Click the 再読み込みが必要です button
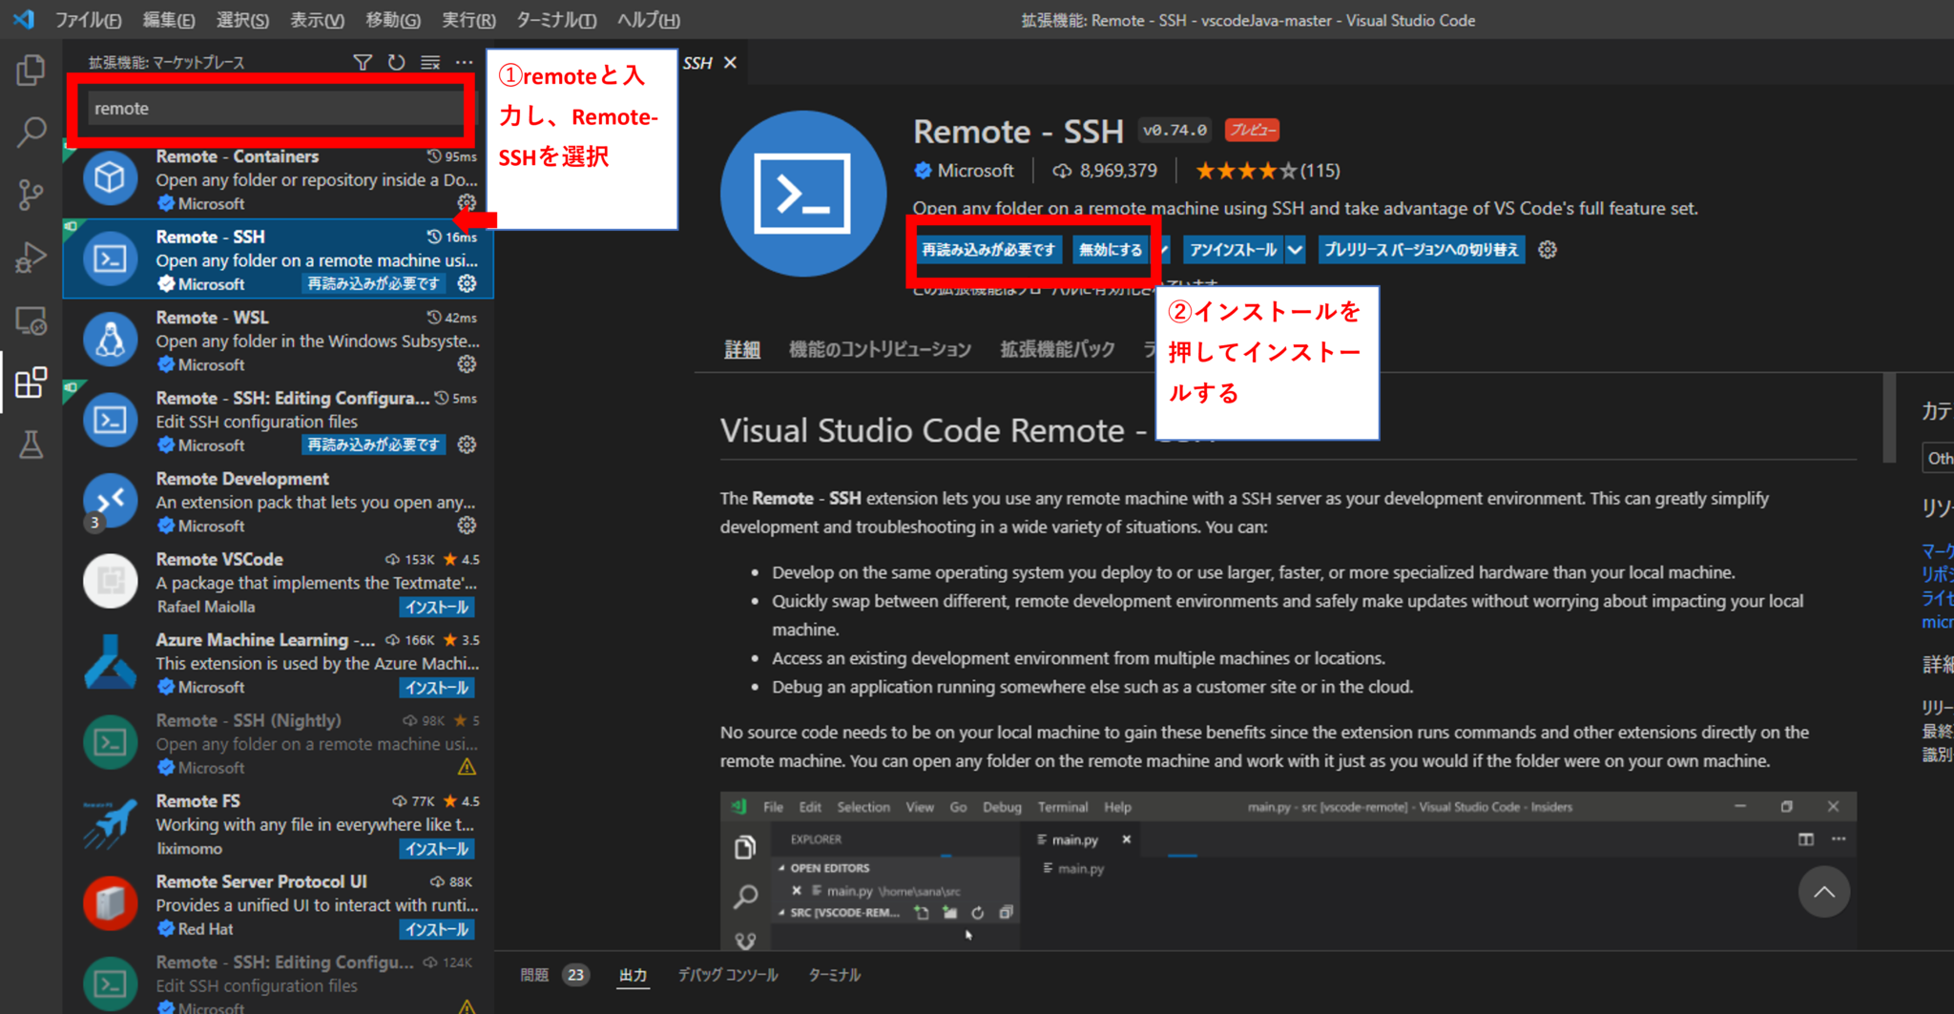 click(x=987, y=249)
